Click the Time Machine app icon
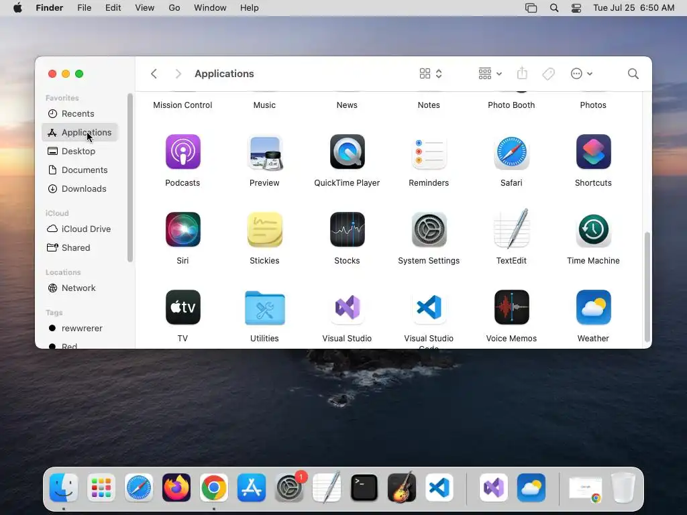The height and width of the screenshot is (515, 687). pyautogui.click(x=593, y=229)
